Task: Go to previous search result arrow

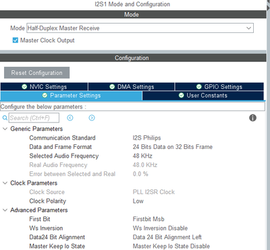Action: click(x=70, y=118)
